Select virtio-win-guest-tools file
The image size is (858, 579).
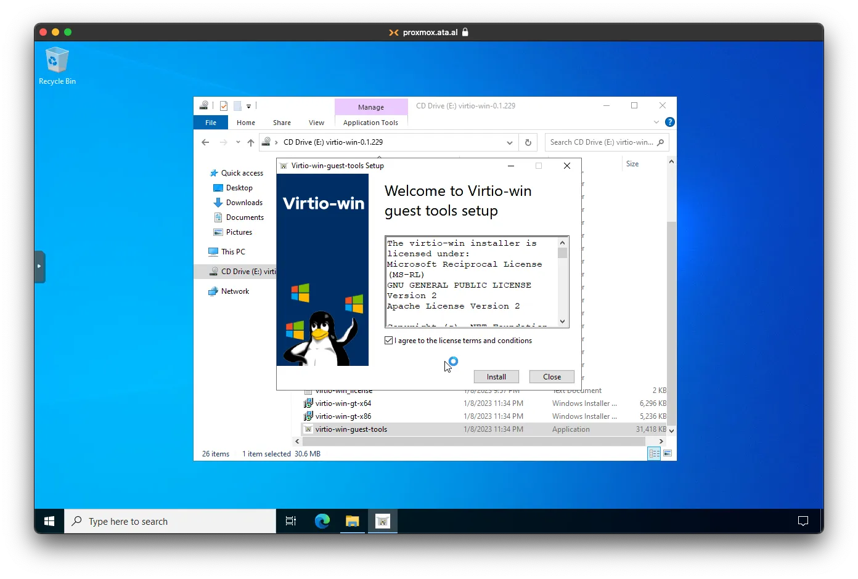351,429
